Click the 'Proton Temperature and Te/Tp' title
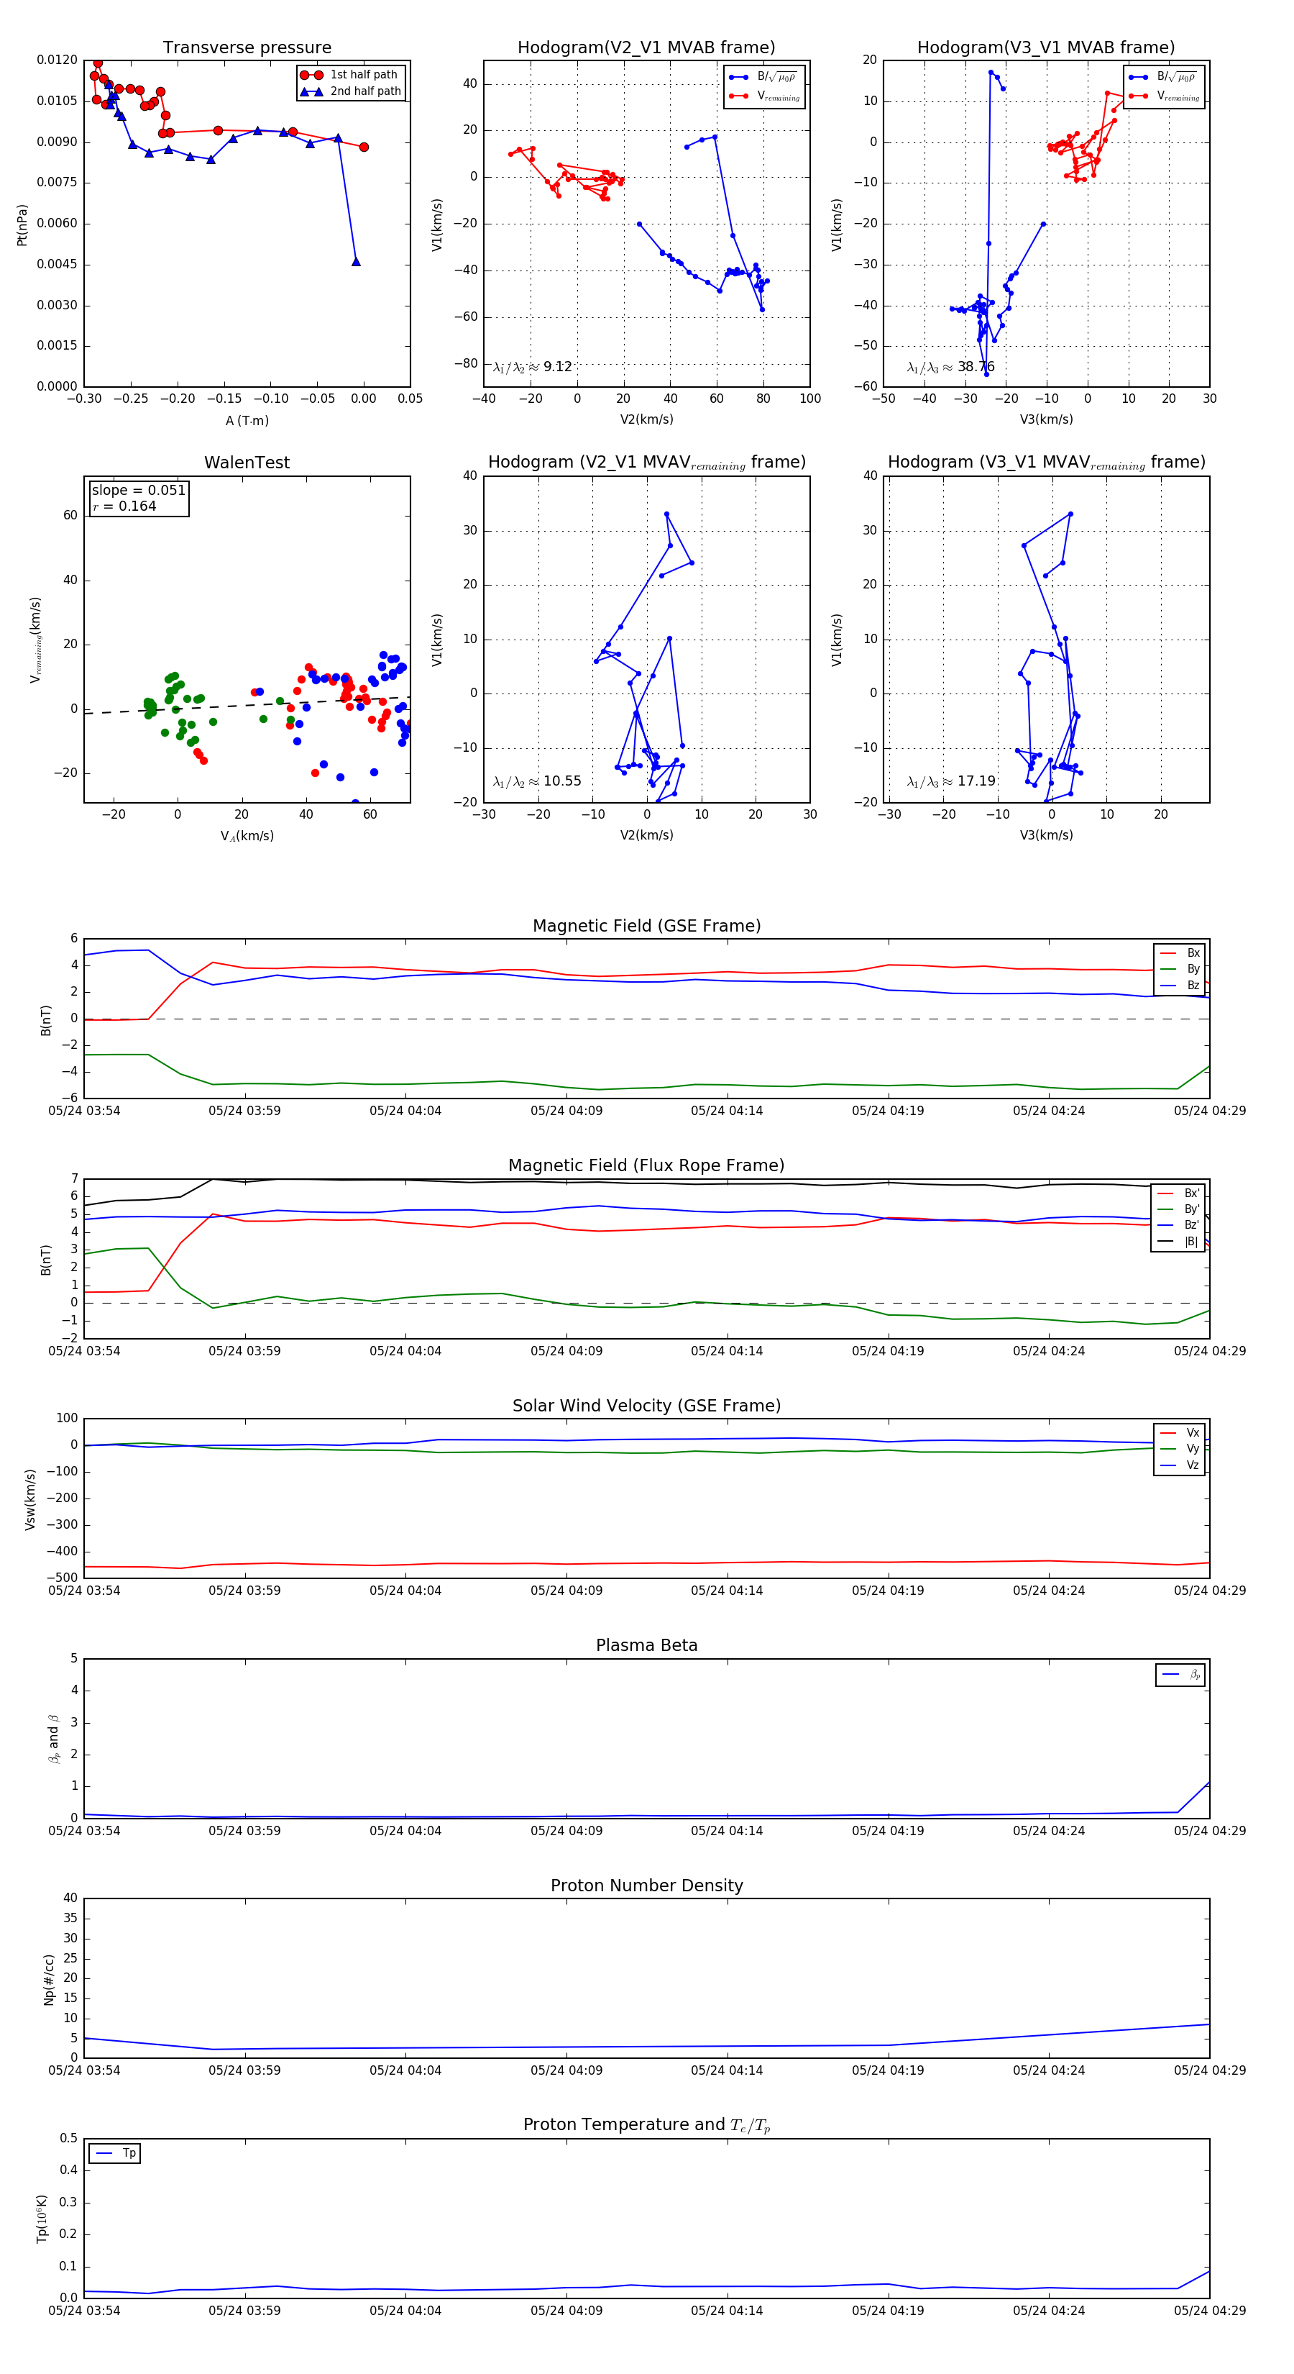The height and width of the screenshot is (2374, 1294). [x=646, y=2125]
